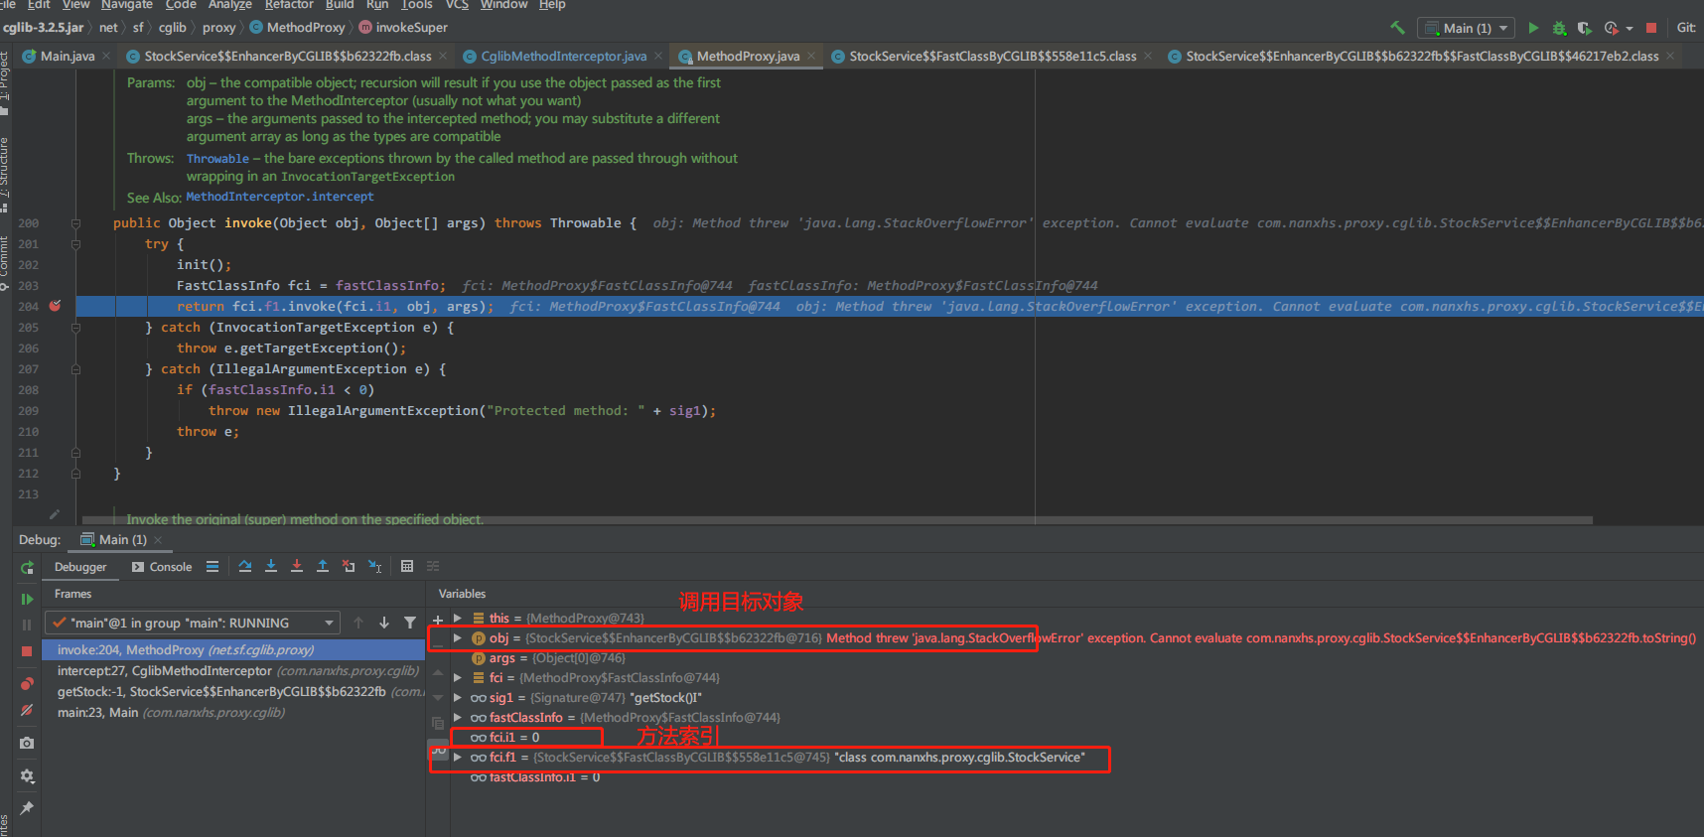
Task: Stop debugging with the red square icon
Action: tap(27, 650)
